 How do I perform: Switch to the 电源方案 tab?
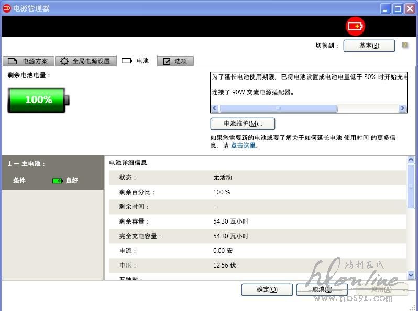pyautogui.click(x=28, y=61)
